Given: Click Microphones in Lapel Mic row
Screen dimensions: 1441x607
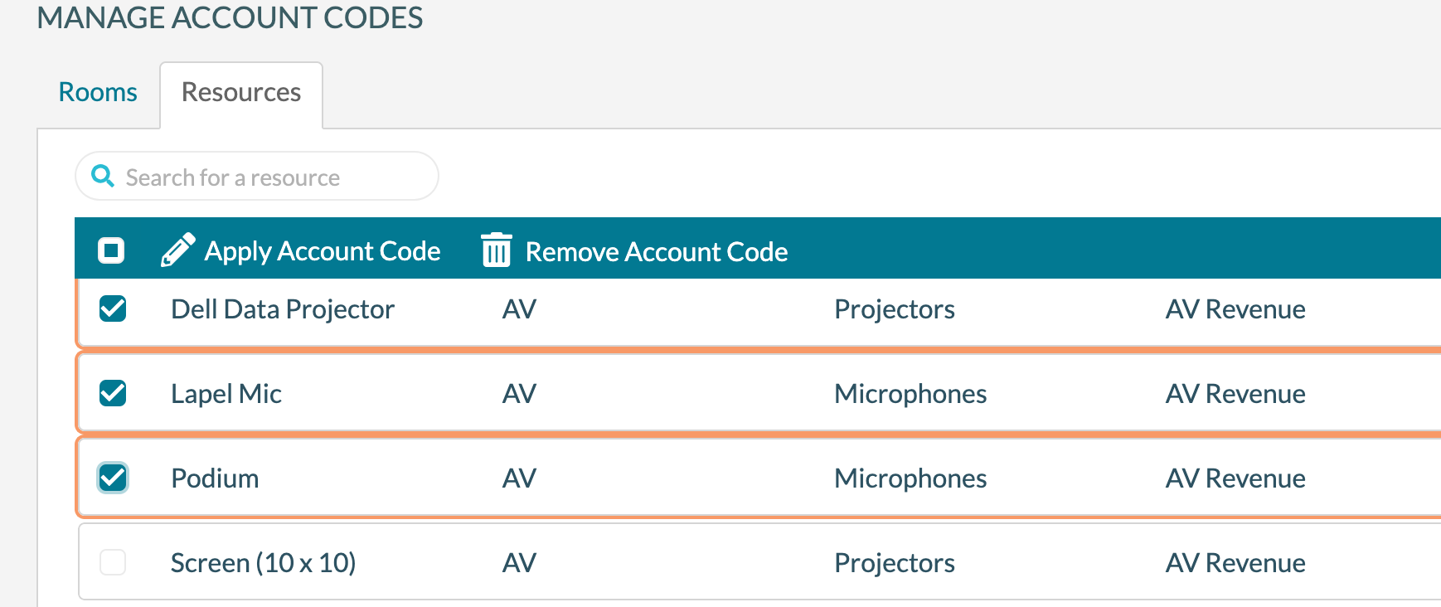Looking at the screenshot, I should pos(910,394).
